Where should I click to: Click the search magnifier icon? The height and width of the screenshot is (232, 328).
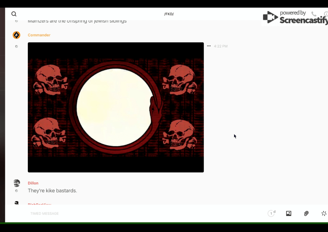click(14, 14)
